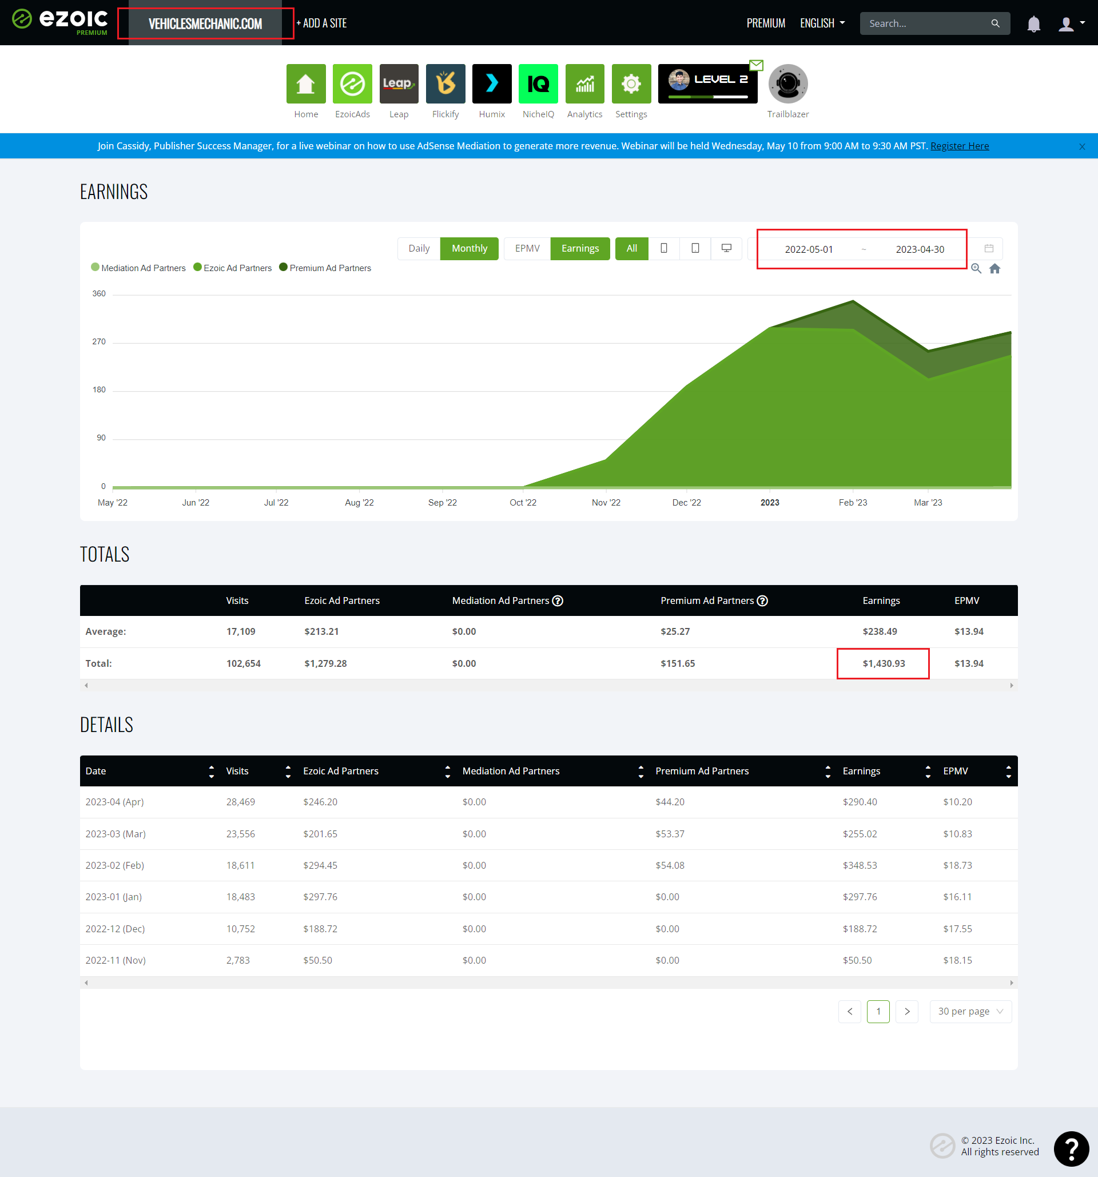Click Mediation Ad Partners help icon

(x=558, y=601)
